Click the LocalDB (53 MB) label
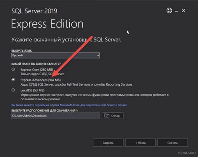Viewport: 198px width, 157px height. 33,90
